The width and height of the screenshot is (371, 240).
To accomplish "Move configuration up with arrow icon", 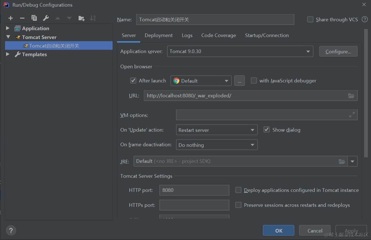I will (58, 18).
